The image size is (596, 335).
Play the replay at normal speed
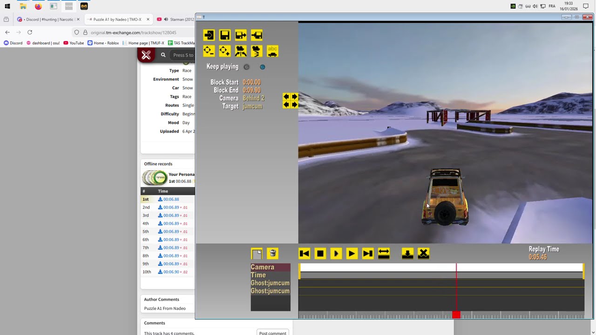[352, 254]
